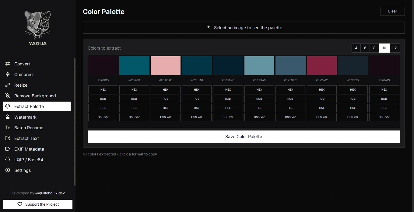Click the Convert arrows icon in sidebar

pyautogui.click(x=8, y=64)
